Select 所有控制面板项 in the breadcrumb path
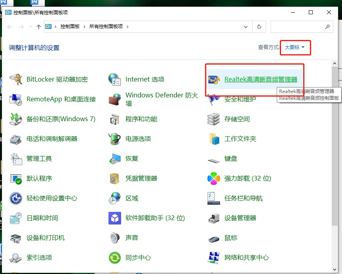Viewport: 342px width, 274px height. 106,27
